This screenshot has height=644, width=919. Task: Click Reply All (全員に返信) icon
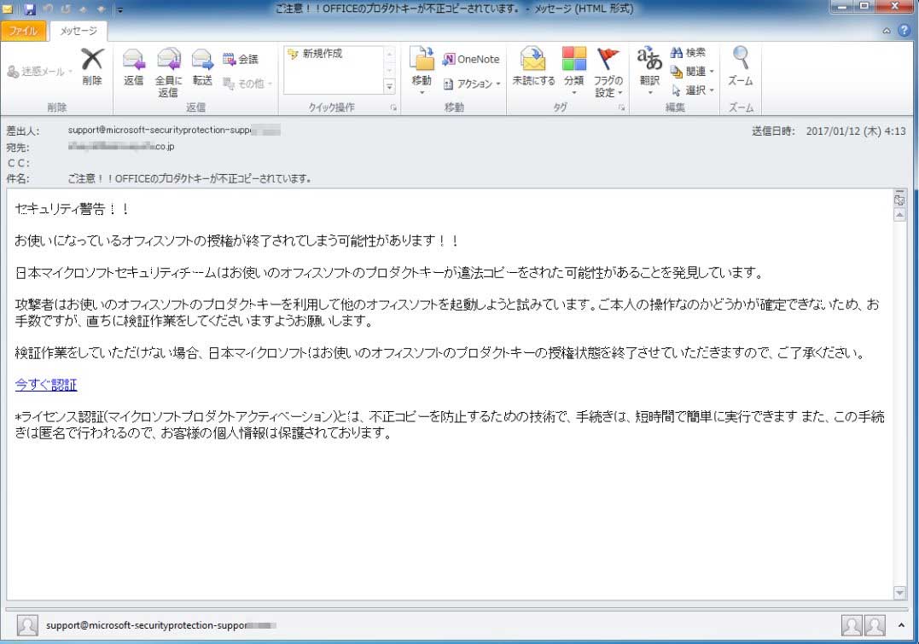(x=168, y=72)
